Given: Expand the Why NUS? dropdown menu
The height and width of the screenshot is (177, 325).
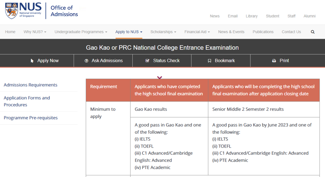Looking at the screenshot, I should (35, 32).
